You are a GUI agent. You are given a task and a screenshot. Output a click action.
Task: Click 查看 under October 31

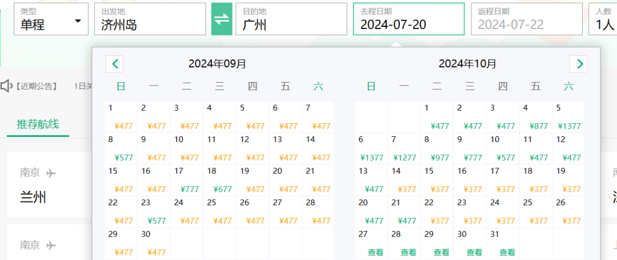click(x=507, y=252)
